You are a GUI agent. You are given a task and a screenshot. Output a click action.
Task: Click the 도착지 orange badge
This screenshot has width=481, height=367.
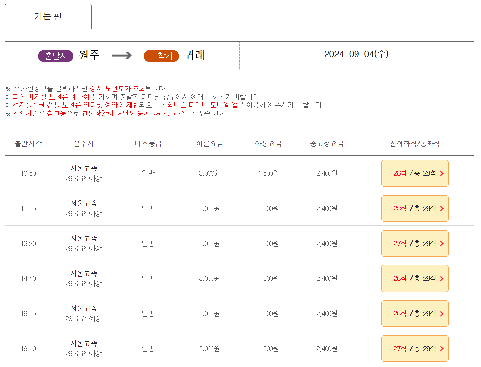pos(161,56)
